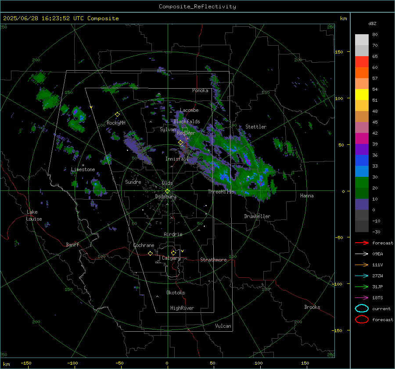Click the cyan 27ZW arrow in the legend
This screenshot has height=369, width=395.
click(x=362, y=276)
